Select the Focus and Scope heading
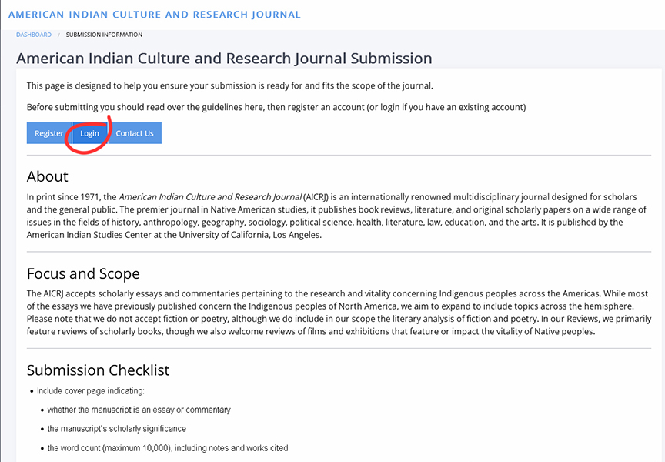The image size is (665, 462). tap(83, 273)
